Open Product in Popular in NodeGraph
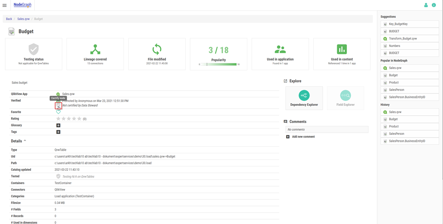Viewport: 443px width, 224px height. click(x=409, y=83)
